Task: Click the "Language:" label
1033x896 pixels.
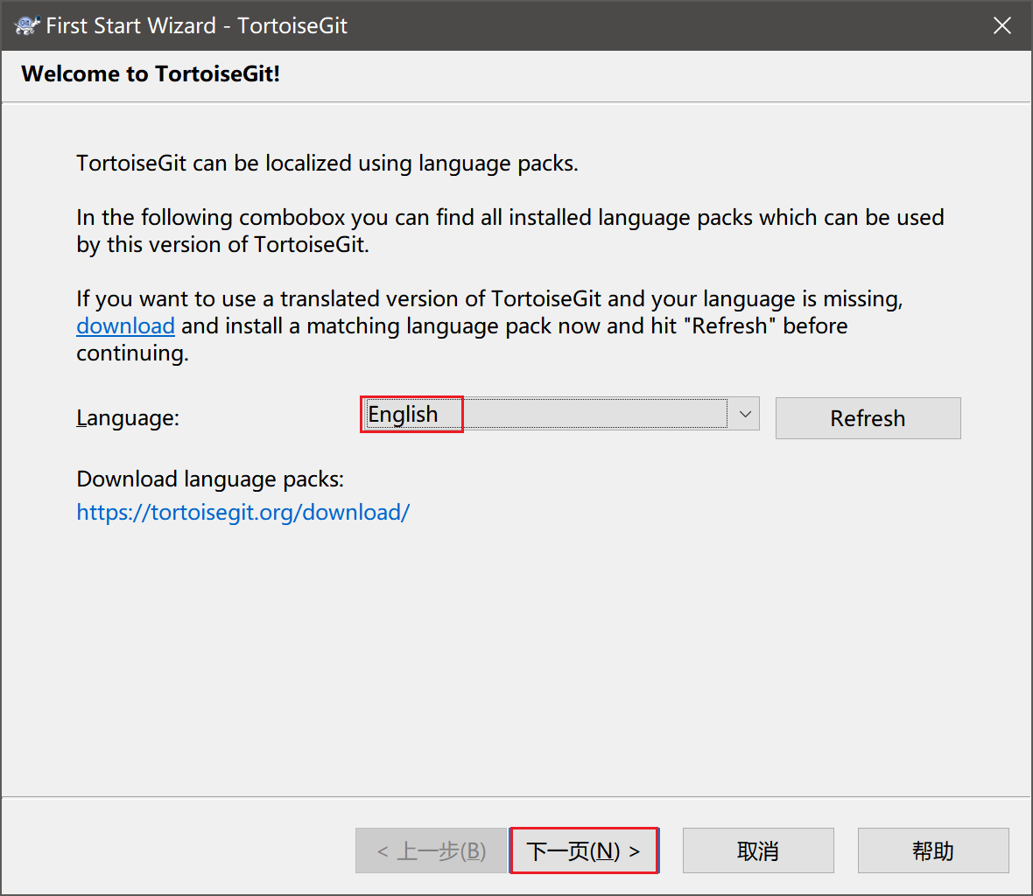Action: tap(128, 418)
